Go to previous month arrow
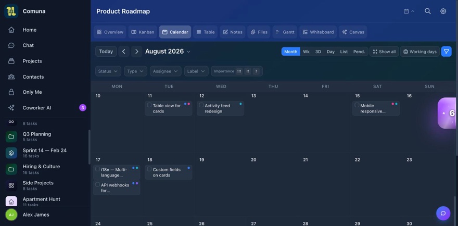Viewport: 458px width, 226px height. pyautogui.click(x=124, y=52)
